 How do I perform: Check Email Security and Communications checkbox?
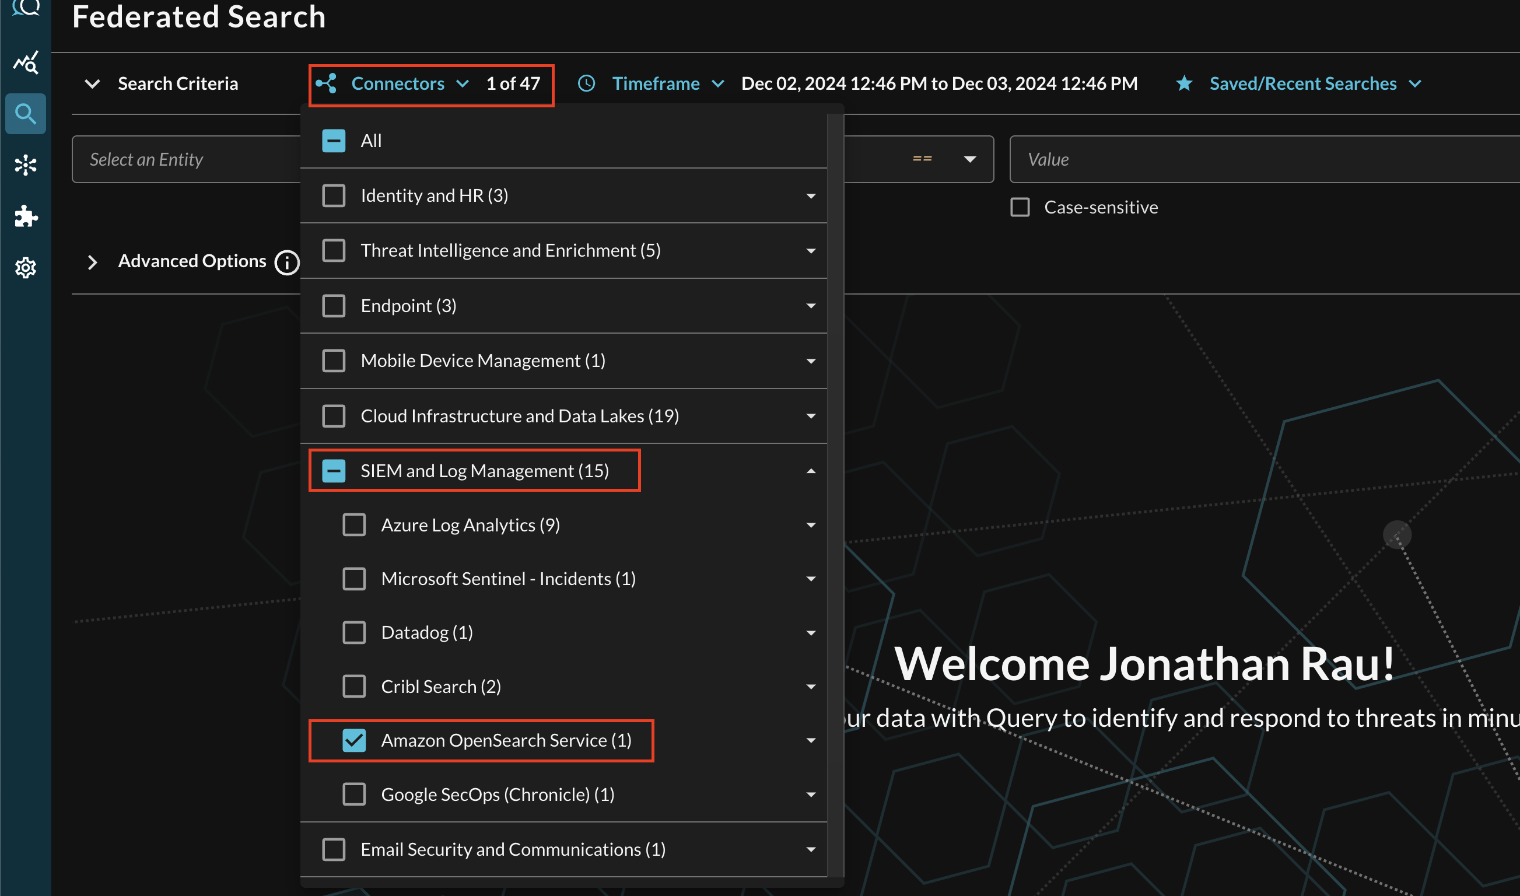(x=334, y=849)
